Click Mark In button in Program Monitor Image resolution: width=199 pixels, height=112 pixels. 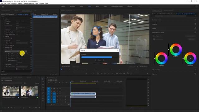[x=90, y=73]
